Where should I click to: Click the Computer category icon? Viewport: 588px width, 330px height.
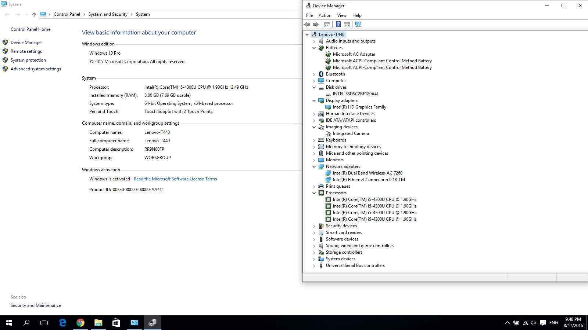click(321, 81)
